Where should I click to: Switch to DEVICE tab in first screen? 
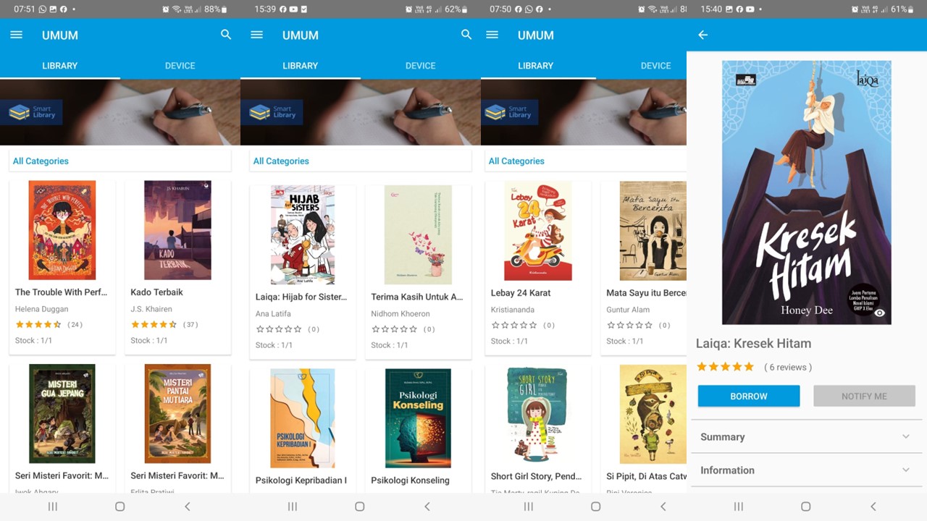(180, 65)
